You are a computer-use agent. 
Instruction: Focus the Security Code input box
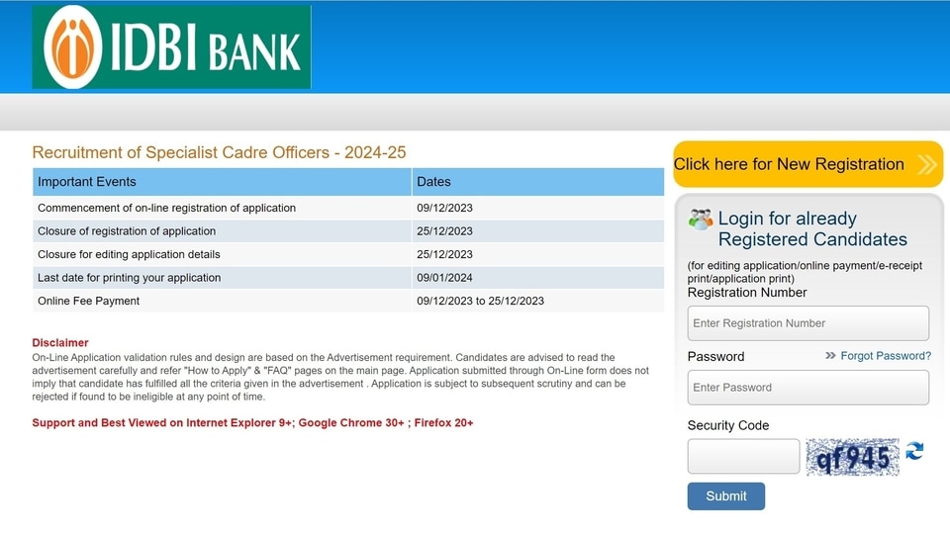[x=743, y=456]
